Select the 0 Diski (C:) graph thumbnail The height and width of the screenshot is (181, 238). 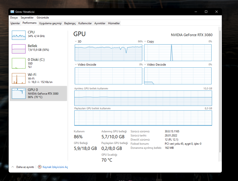click(19, 63)
